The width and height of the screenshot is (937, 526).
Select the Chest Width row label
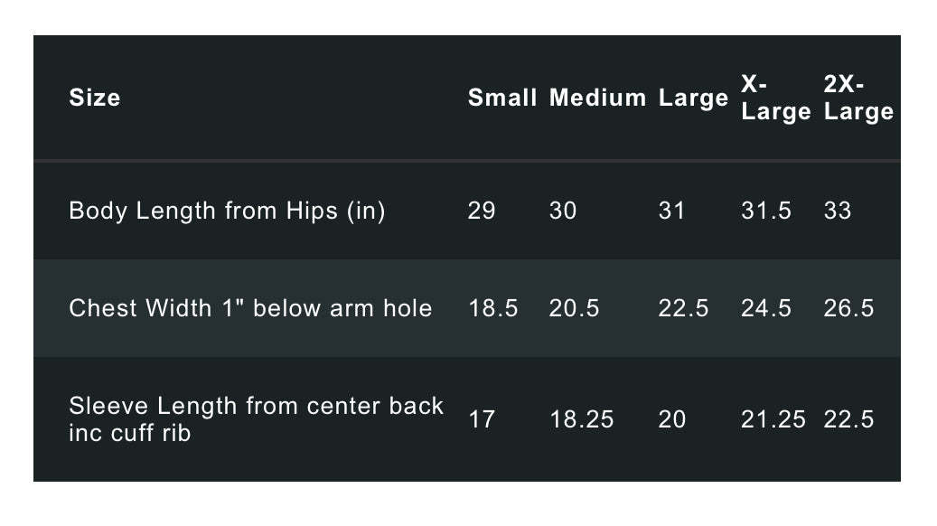250,308
